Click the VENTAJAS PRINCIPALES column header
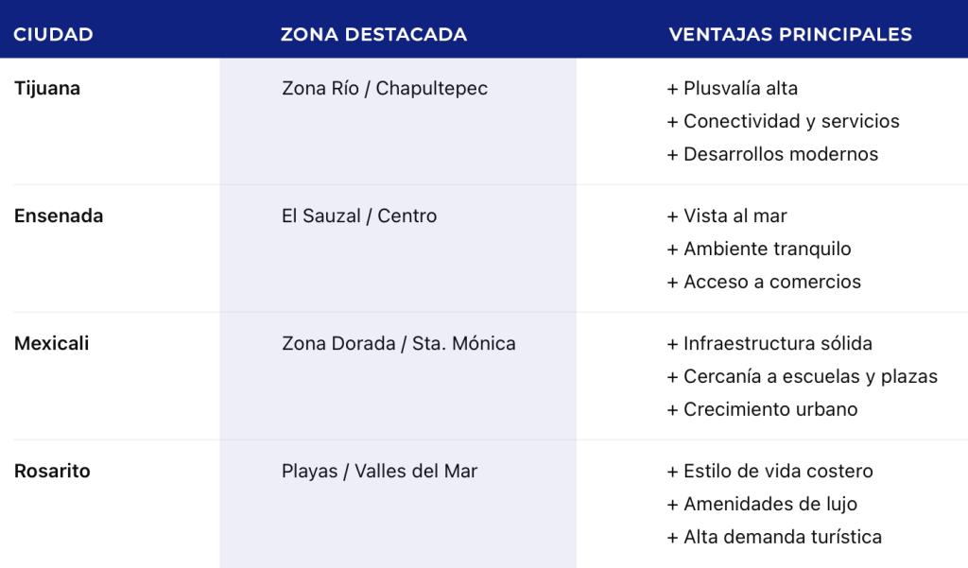The height and width of the screenshot is (568, 968). click(x=790, y=35)
